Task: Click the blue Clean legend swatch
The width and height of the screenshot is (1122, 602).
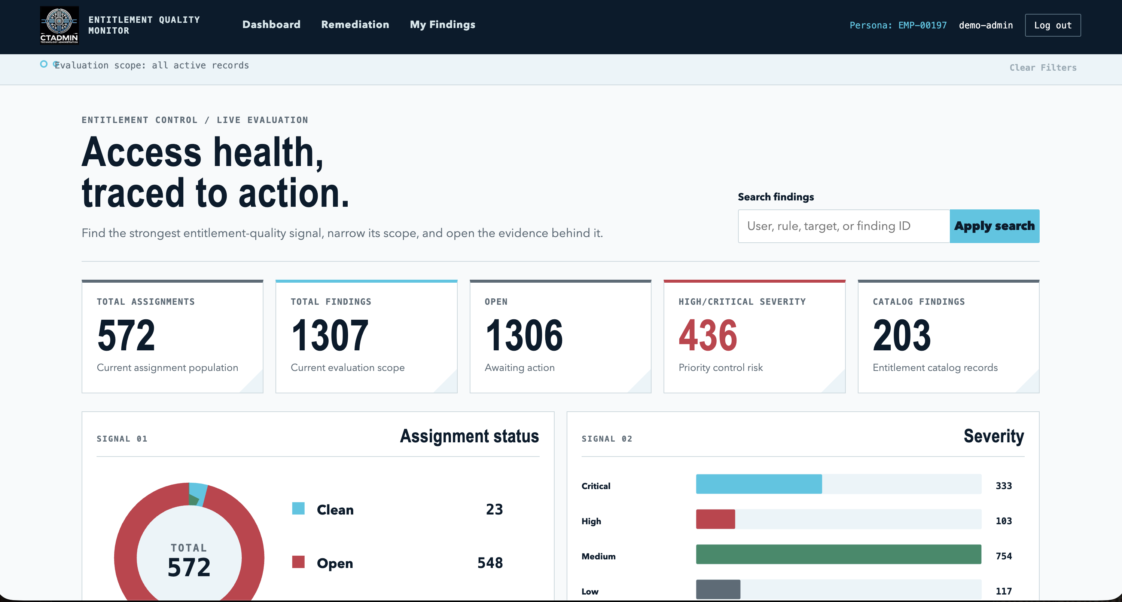Action: click(x=298, y=509)
